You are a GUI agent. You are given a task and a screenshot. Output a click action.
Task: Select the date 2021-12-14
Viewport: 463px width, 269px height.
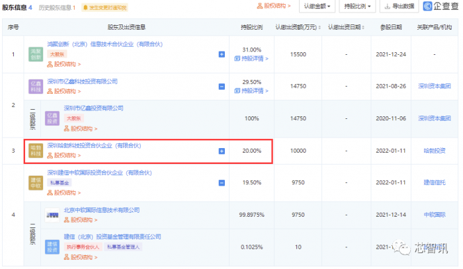point(391,215)
